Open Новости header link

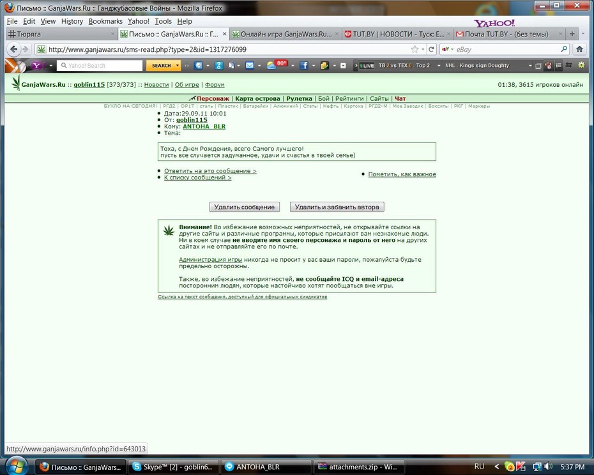(x=156, y=84)
